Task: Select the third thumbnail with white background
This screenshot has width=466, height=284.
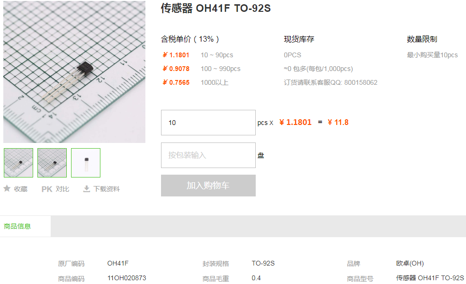Action: point(86,163)
